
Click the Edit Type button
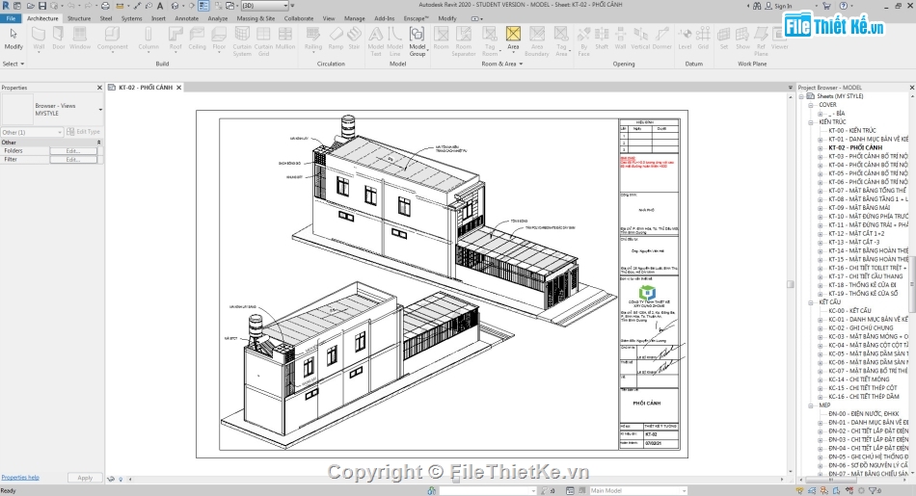point(84,132)
